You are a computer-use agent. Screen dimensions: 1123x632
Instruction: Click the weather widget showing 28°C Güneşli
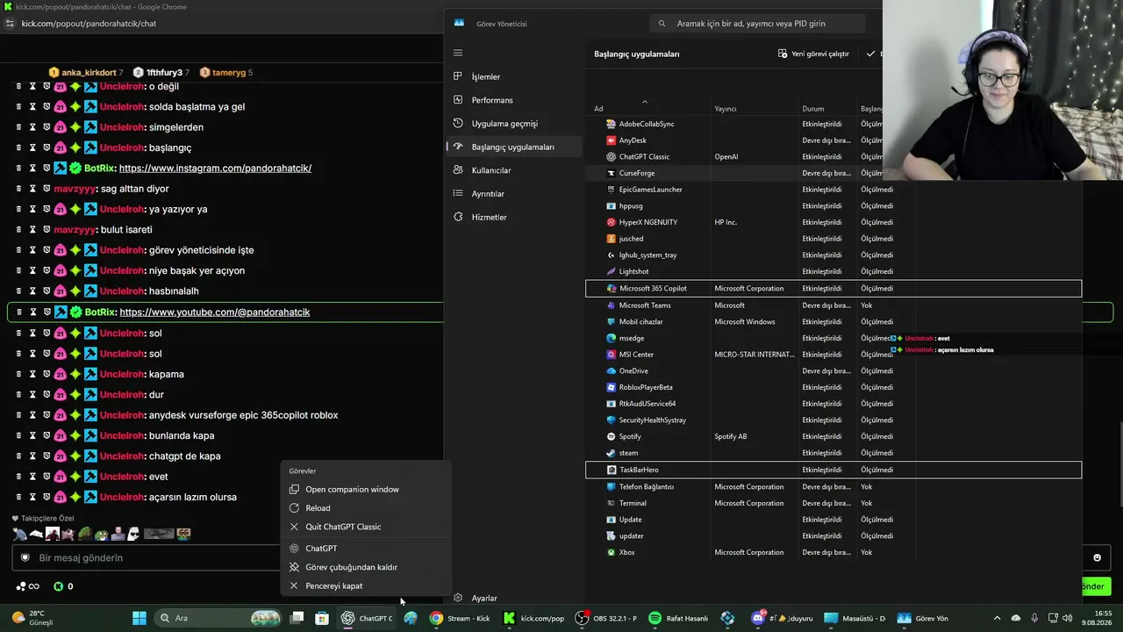pyautogui.click(x=33, y=618)
